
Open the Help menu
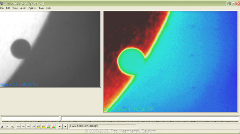(x=49, y=8)
